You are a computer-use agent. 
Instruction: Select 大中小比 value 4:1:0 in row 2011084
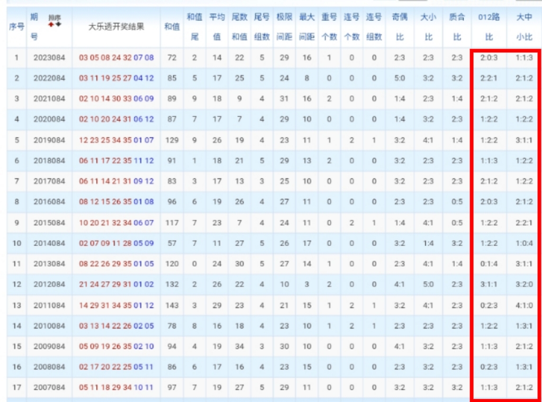tap(525, 305)
